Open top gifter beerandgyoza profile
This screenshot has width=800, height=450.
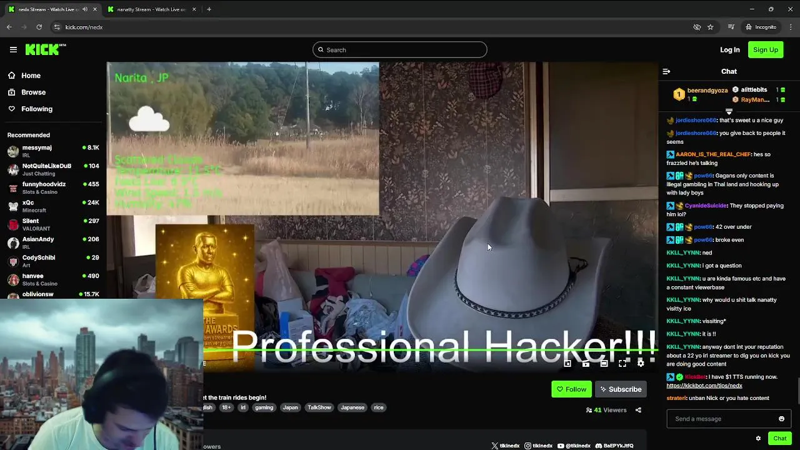707,91
